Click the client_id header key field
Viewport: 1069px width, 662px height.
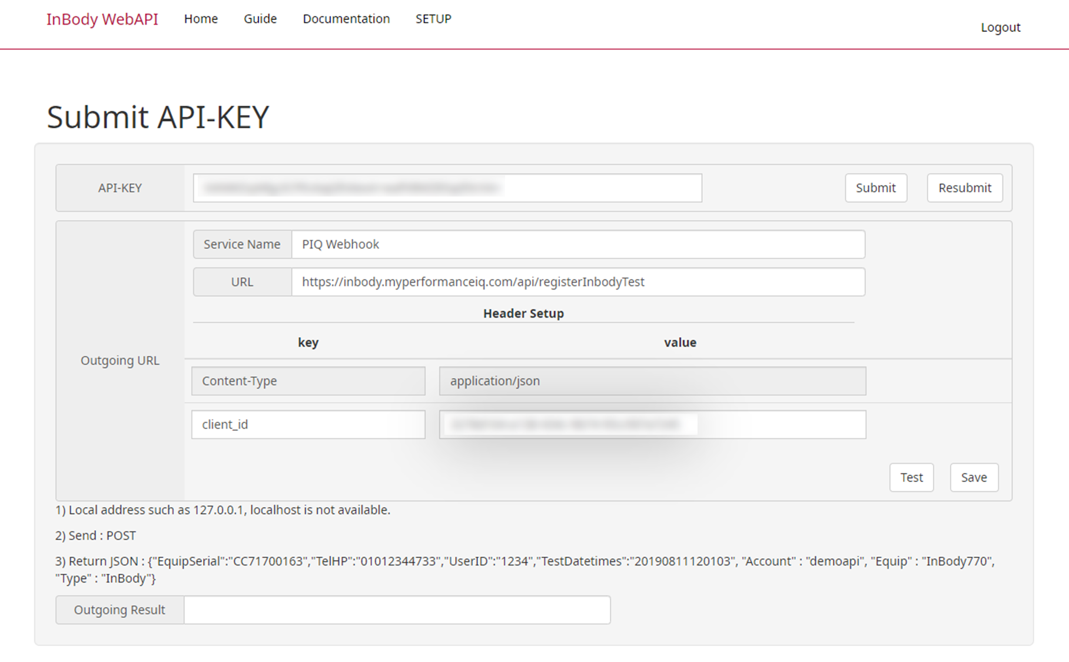tap(308, 424)
